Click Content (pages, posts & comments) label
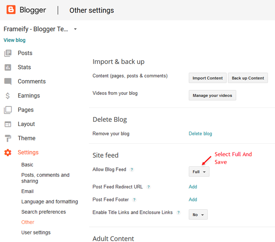Image resolution: width=275 pixels, height=242 pixels. (x=130, y=76)
